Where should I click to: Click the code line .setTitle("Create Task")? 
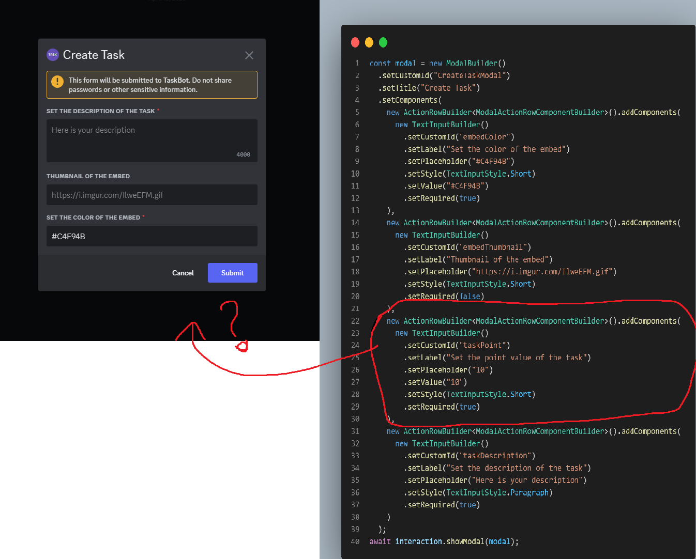tap(429, 88)
